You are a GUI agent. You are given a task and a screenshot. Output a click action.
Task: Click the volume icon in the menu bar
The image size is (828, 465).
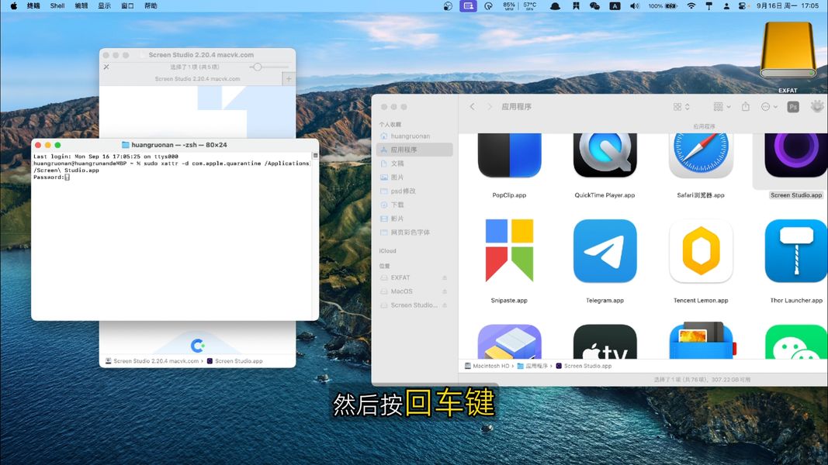(634, 5)
